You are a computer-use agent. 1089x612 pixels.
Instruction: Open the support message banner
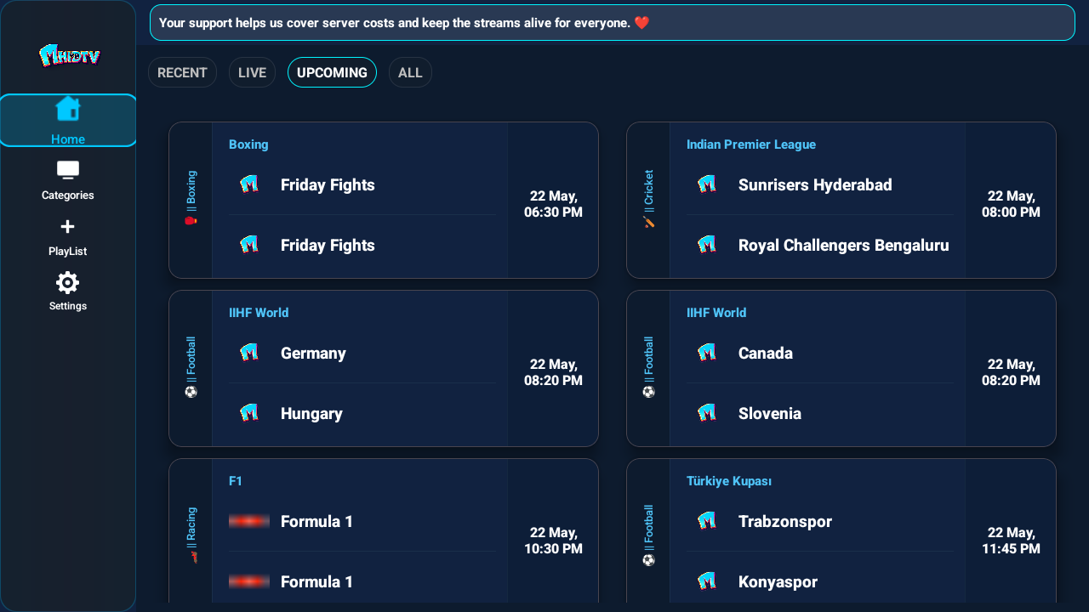click(x=613, y=23)
